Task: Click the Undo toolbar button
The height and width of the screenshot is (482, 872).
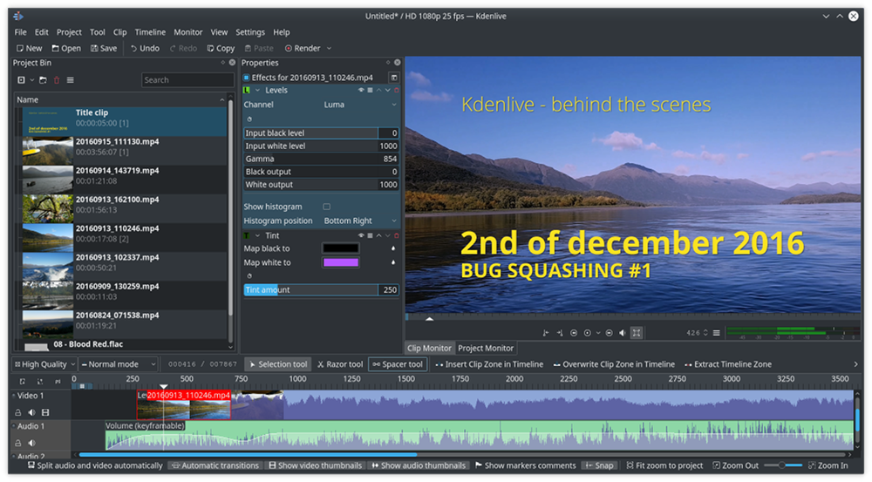Action: (145, 48)
